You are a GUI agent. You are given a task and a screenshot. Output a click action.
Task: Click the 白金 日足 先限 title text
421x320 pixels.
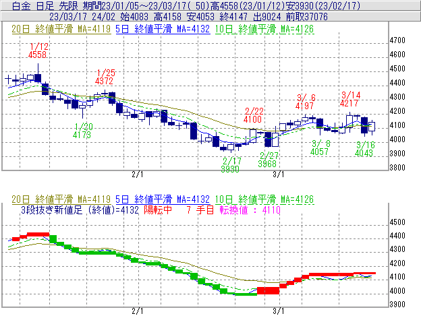[45, 5]
